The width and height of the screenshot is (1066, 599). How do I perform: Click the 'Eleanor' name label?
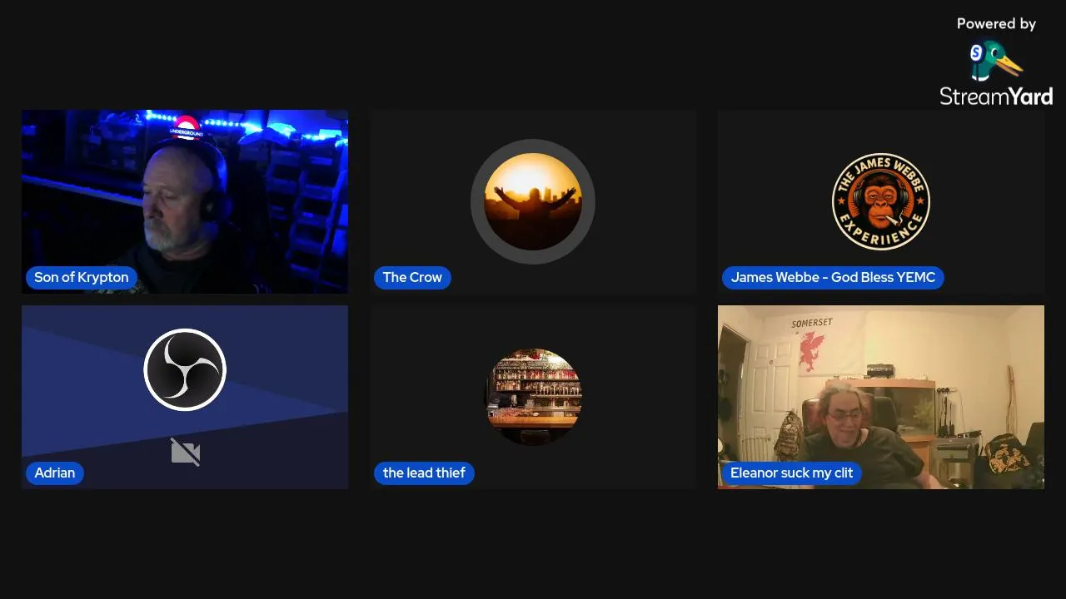pos(791,473)
